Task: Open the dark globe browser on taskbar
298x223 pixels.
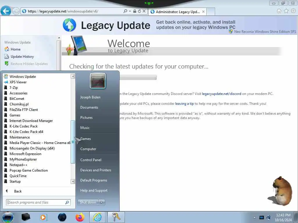Action: pyautogui.click(x=62, y=217)
